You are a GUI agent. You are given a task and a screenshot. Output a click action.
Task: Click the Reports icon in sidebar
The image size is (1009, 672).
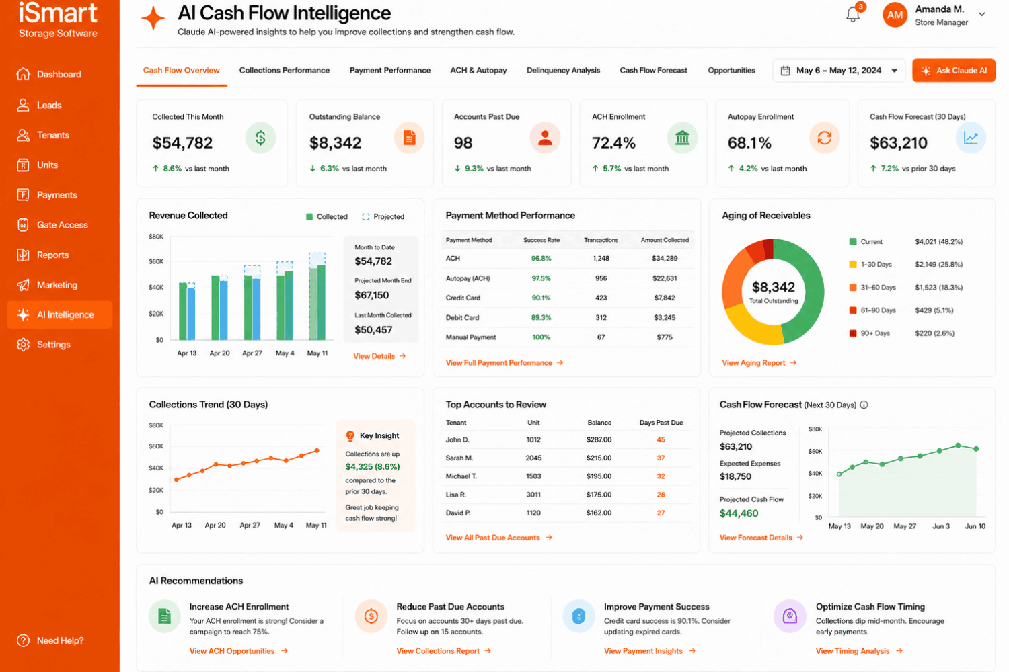pyautogui.click(x=24, y=255)
